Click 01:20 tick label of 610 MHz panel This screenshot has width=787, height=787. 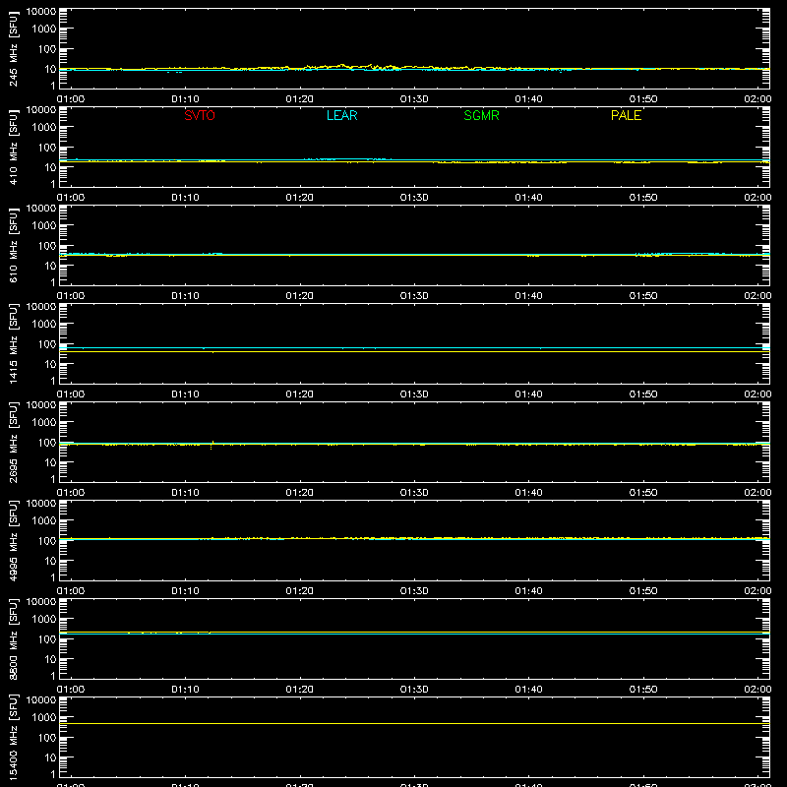point(300,296)
